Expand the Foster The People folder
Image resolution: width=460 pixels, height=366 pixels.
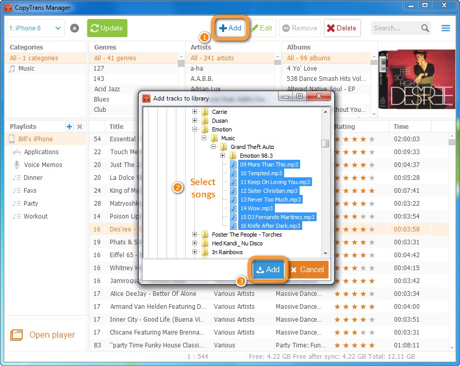195,235
